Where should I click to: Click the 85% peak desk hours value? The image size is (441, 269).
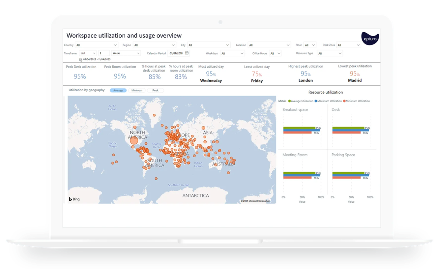tap(155, 77)
